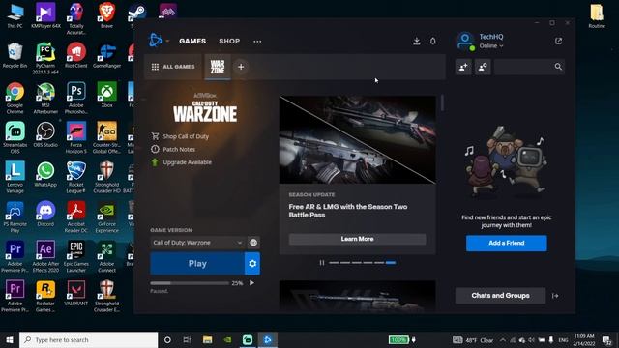Click the add friend icon
Viewport: 619px width, 348px height.
463,67
